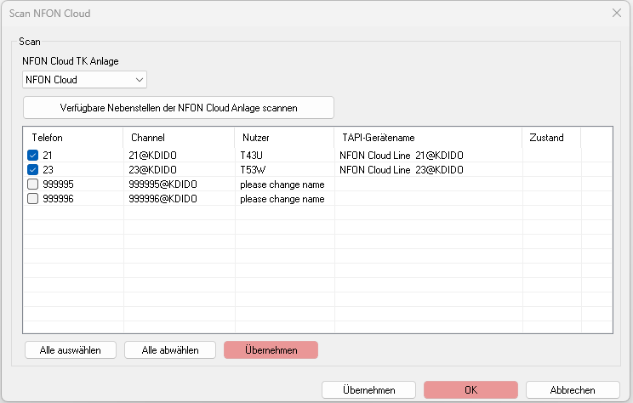Viewport: 633px width, 403px height.
Task: Enable the checkbox for extension 999995
Action: [33, 184]
